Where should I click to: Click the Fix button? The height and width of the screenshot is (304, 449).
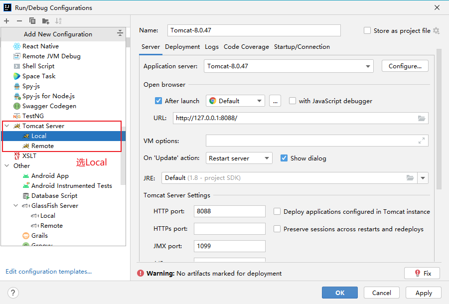click(422, 273)
